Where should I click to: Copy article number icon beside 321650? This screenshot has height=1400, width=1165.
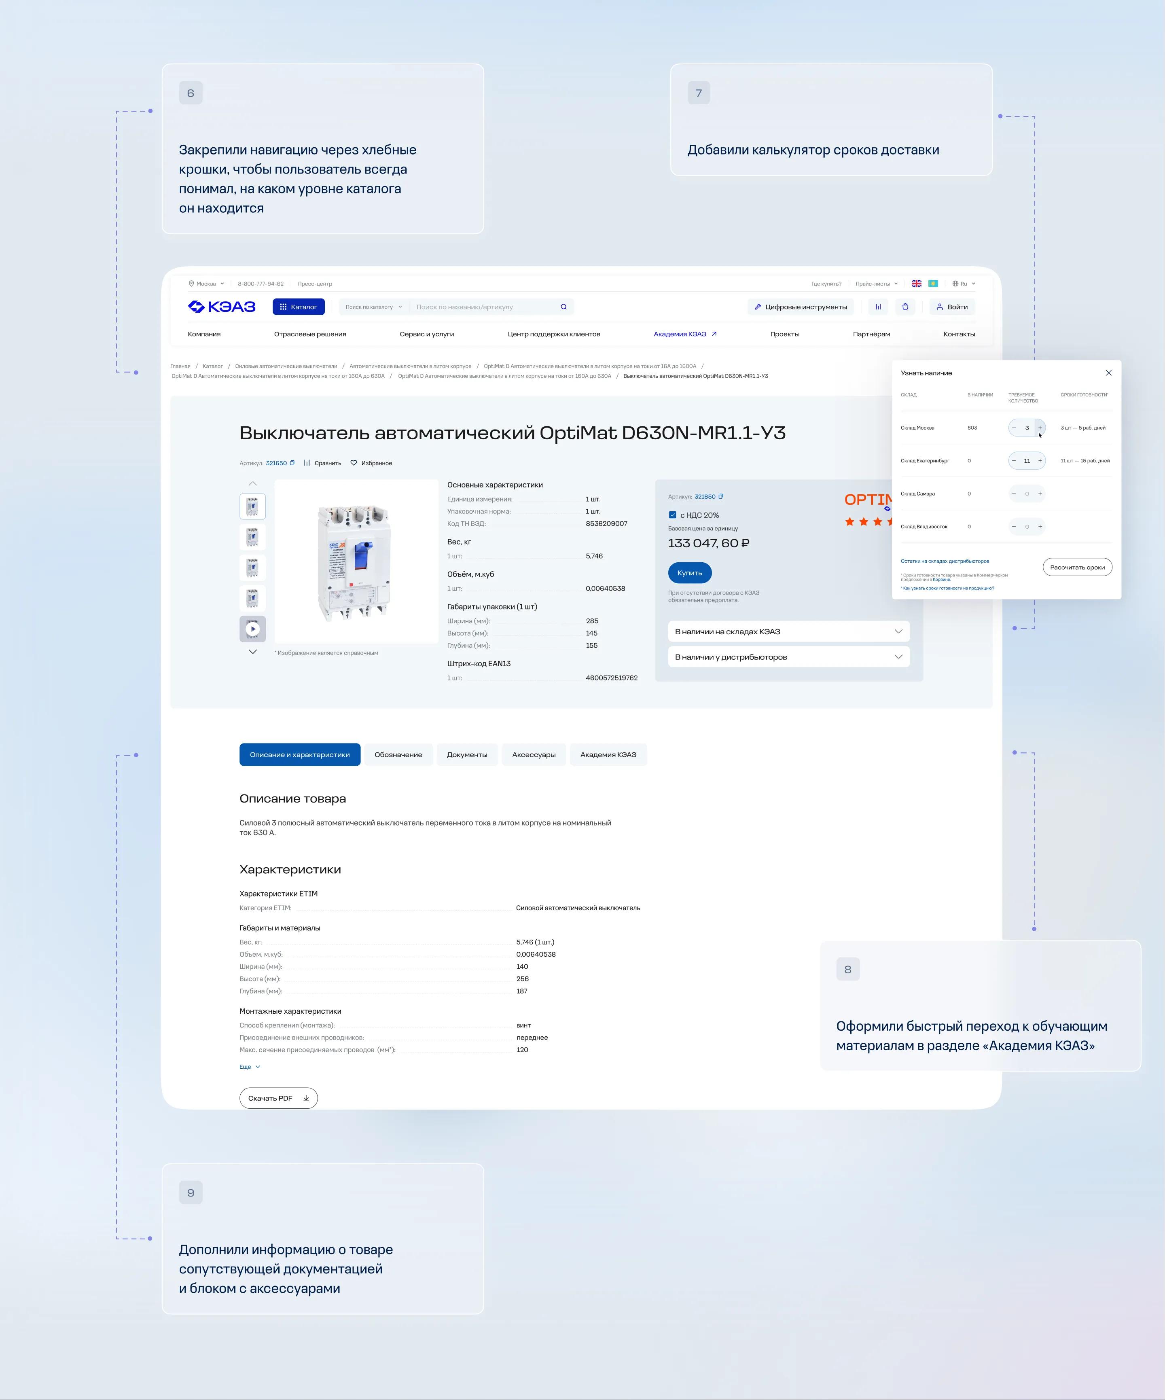292,463
